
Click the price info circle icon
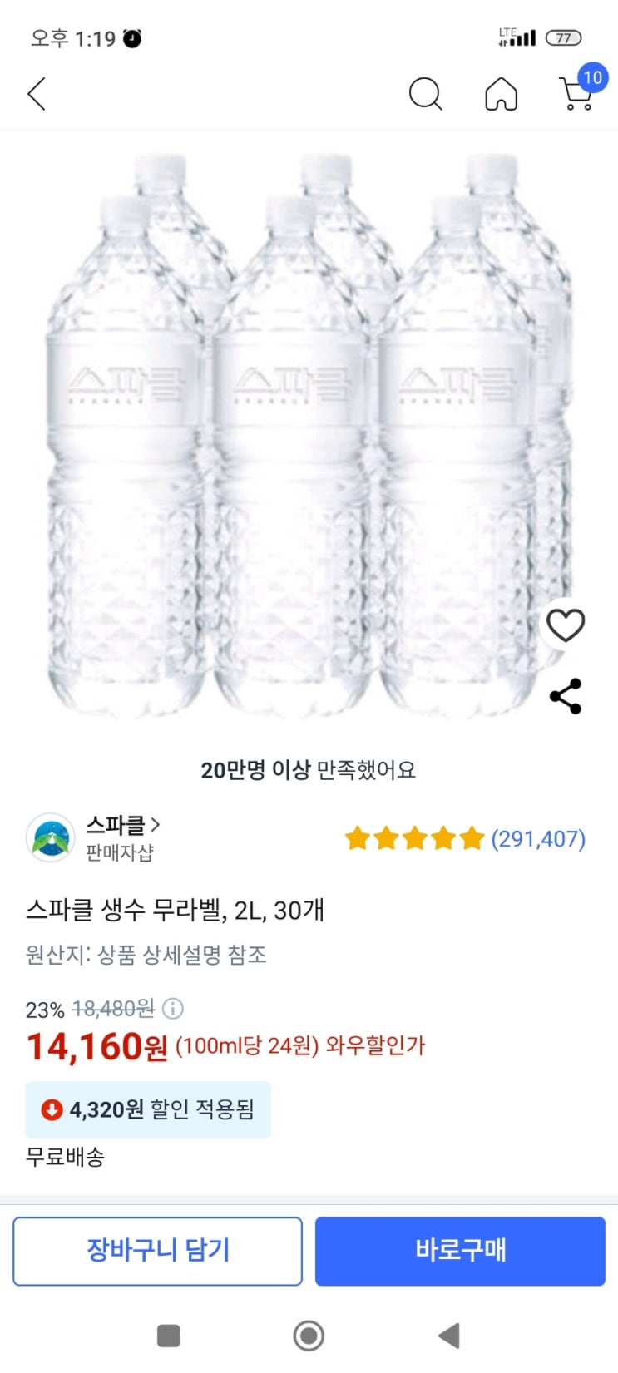click(172, 1009)
